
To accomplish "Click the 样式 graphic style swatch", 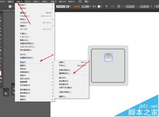I will [99, 6].
